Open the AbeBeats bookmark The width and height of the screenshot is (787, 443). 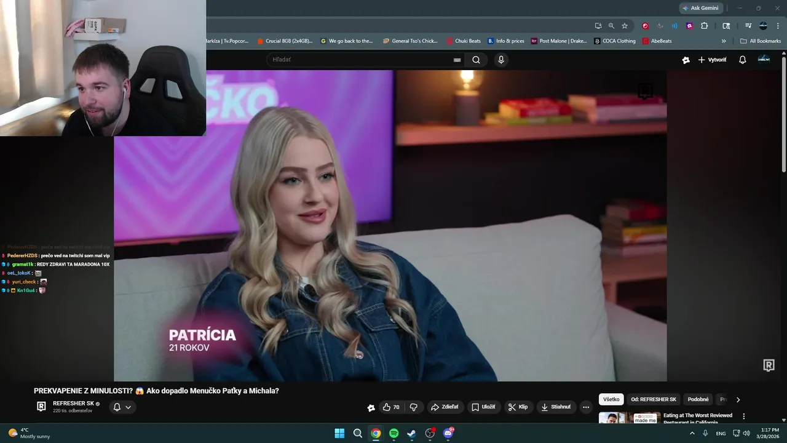click(x=657, y=41)
